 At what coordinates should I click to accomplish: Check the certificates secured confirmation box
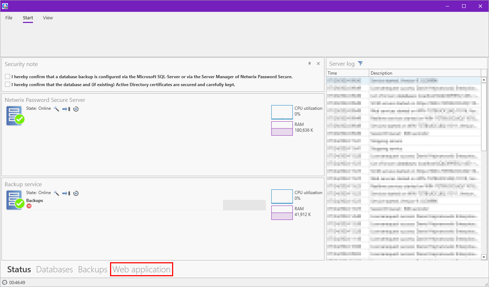coord(8,85)
